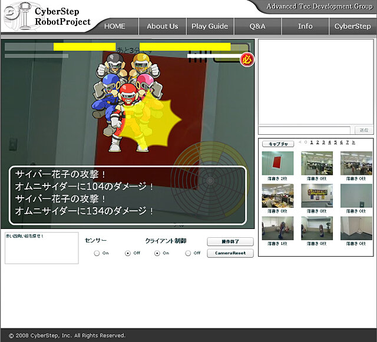Click the オムニサイダーに134のダメージ message line

tap(84, 211)
